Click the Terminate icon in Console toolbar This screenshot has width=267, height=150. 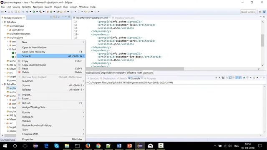click(216, 77)
